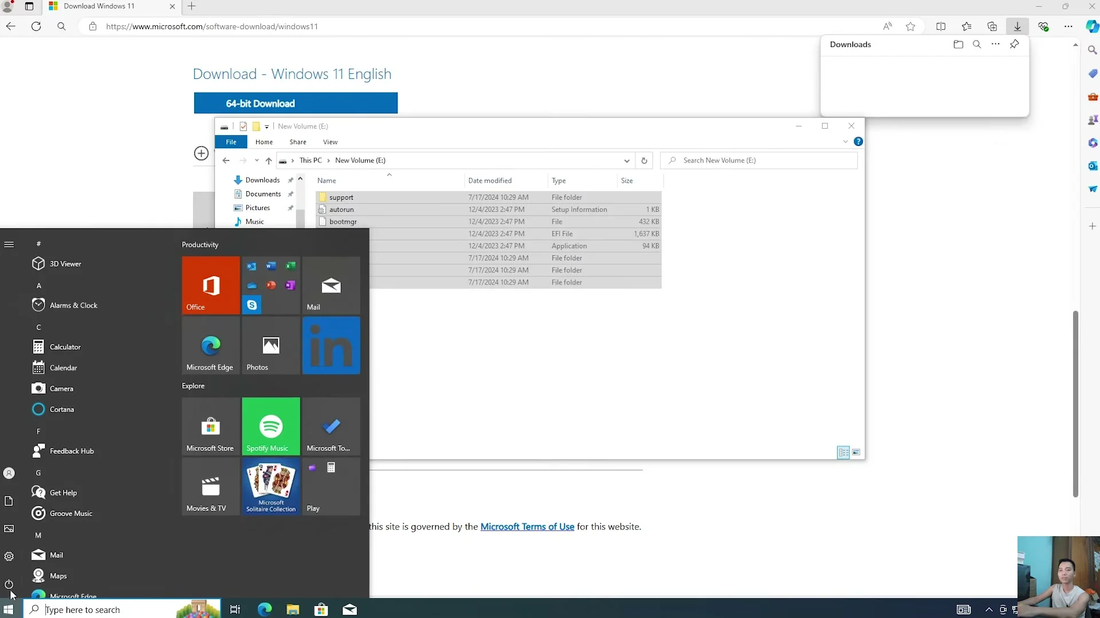Open File Explorer from the taskbar
Image resolution: width=1100 pixels, height=618 pixels.
[x=293, y=609]
